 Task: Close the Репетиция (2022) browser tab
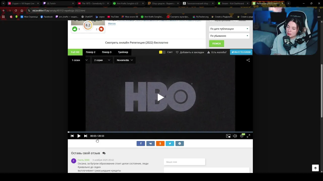(x=282, y=4)
